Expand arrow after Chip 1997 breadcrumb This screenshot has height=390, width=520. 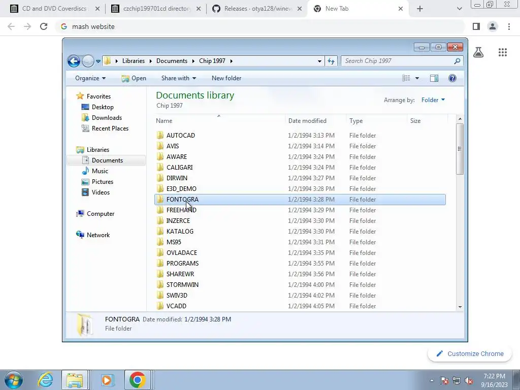pos(231,61)
